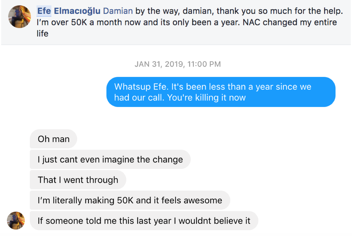352x236 pixels.
Task: Click the 11:00 PM time label
Action: point(204,64)
